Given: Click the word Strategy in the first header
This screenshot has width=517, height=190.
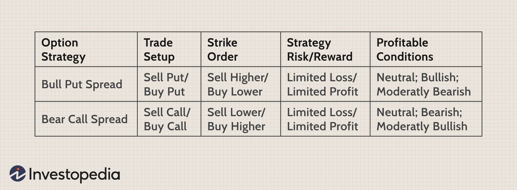Looking at the screenshot, I should (63, 57).
